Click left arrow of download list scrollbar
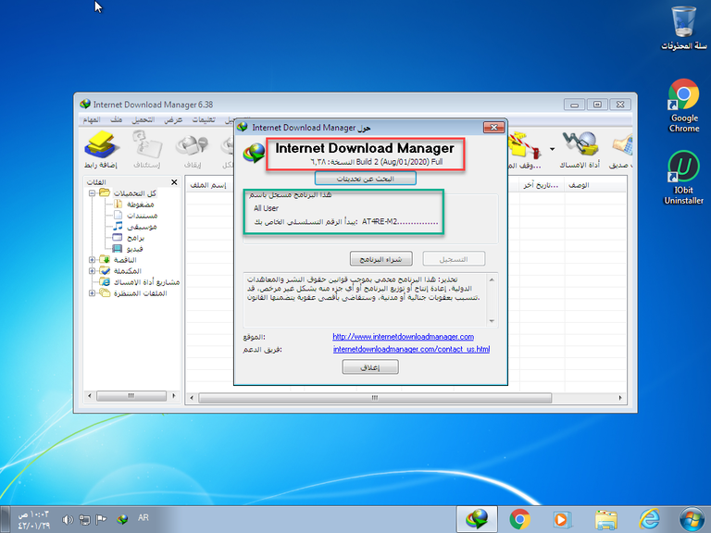Viewport: 711px width, 533px height. pos(192,398)
